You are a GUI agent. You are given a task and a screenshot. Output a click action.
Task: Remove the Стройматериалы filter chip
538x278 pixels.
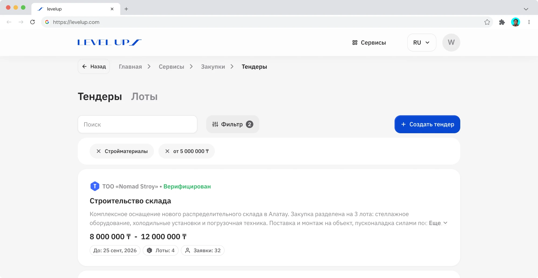(98, 151)
